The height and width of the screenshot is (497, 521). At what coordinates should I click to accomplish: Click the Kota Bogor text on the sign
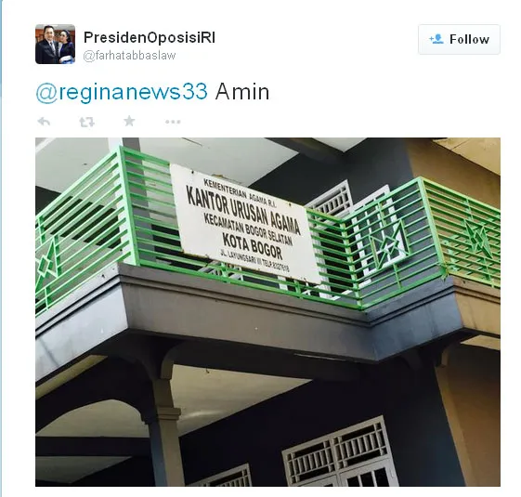(x=253, y=246)
